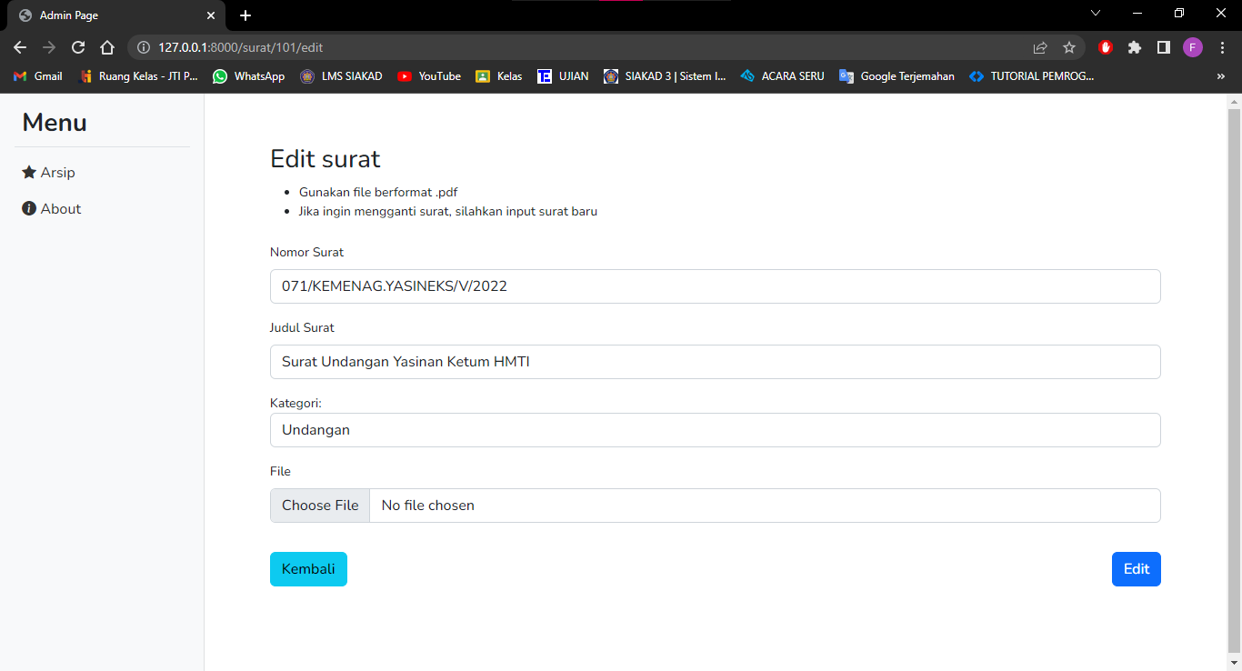Click the ad blocker extension icon
The image size is (1242, 671).
point(1105,46)
